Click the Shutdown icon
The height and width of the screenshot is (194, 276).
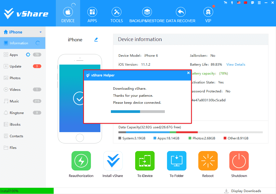[239, 161]
